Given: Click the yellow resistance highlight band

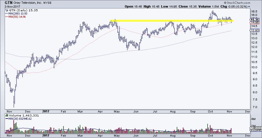Looking at the screenshot, I should coord(171,21).
